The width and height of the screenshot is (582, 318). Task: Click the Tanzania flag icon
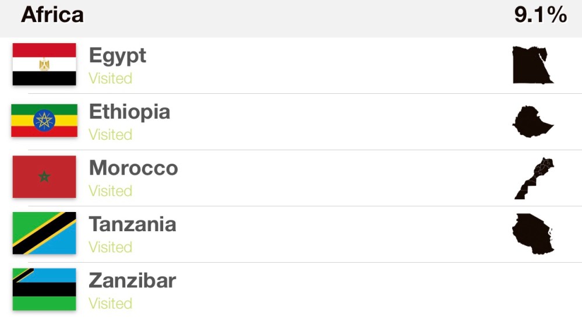click(44, 233)
